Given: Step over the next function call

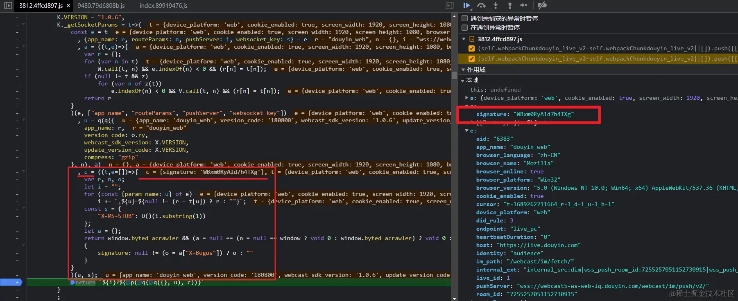Looking at the screenshot, I should click(x=481, y=5).
